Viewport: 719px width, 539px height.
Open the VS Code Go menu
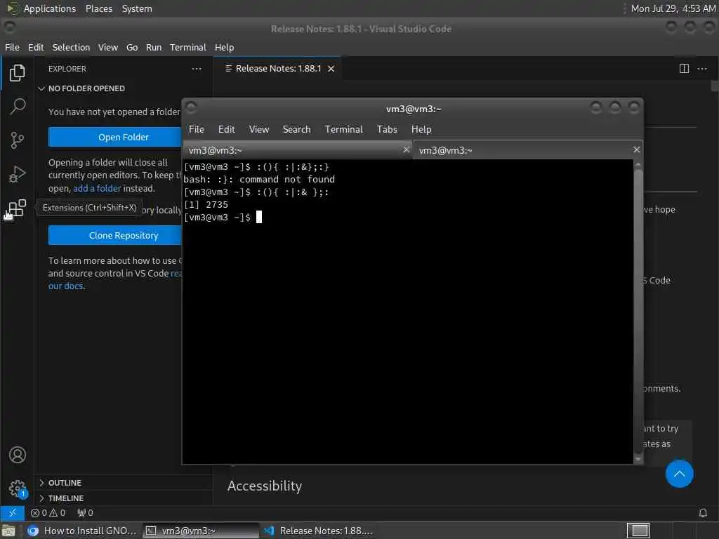(132, 47)
